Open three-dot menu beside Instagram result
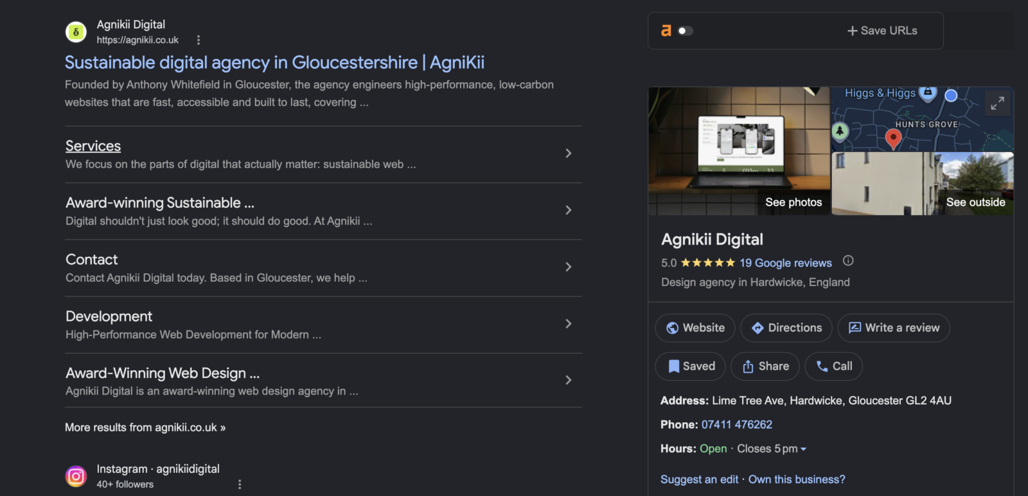This screenshot has width=1028, height=496. point(240,484)
